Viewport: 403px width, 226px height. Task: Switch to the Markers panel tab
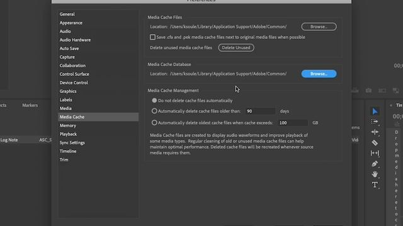[x=30, y=105]
